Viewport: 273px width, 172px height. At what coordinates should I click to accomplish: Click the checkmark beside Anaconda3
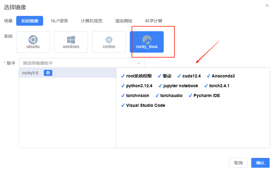tap(208, 76)
